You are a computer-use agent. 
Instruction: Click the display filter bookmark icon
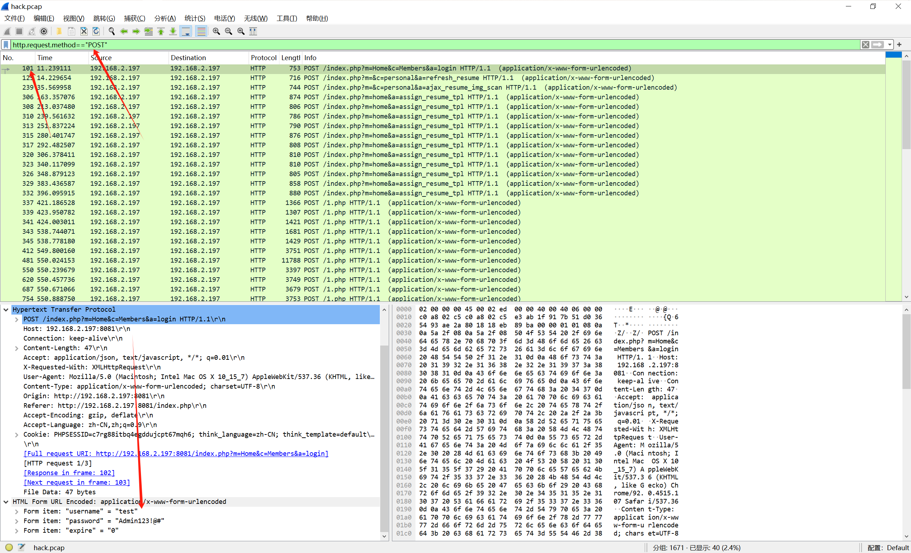click(6, 45)
